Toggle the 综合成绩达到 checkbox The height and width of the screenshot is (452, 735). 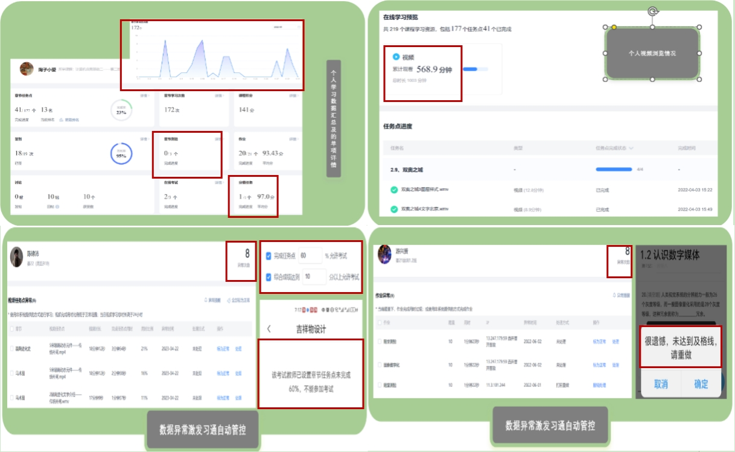(x=269, y=276)
